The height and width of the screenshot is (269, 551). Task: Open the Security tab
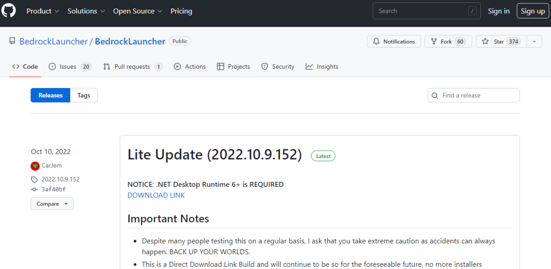(x=277, y=66)
